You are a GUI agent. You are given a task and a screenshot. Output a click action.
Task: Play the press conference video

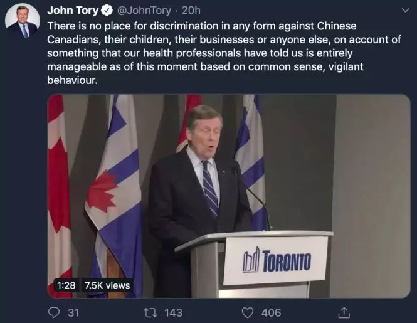[229, 196]
